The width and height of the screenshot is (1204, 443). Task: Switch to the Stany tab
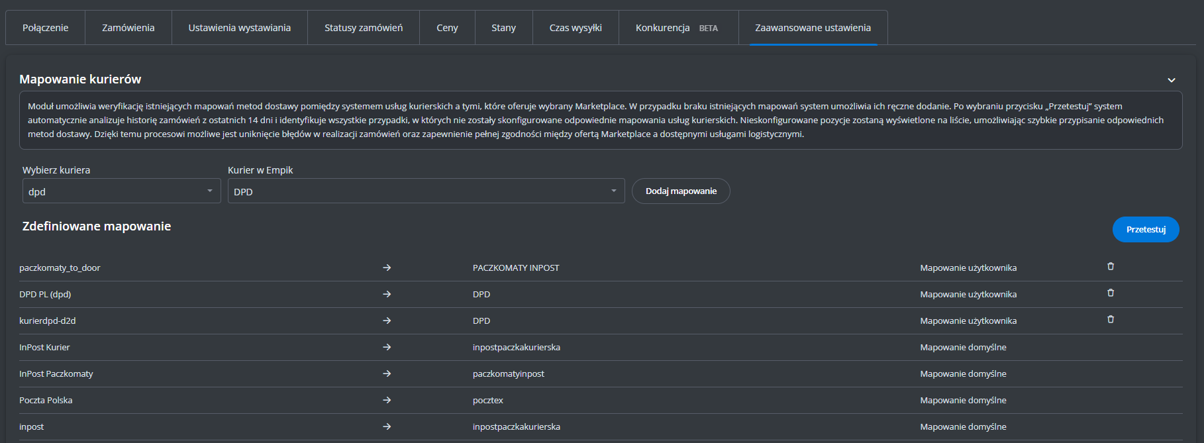pyautogui.click(x=503, y=28)
